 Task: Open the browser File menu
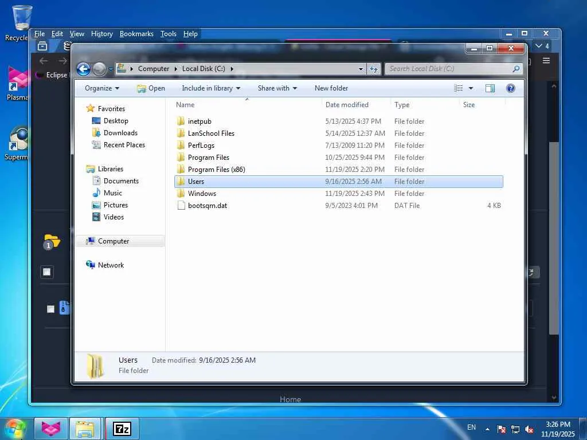point(40,34)
